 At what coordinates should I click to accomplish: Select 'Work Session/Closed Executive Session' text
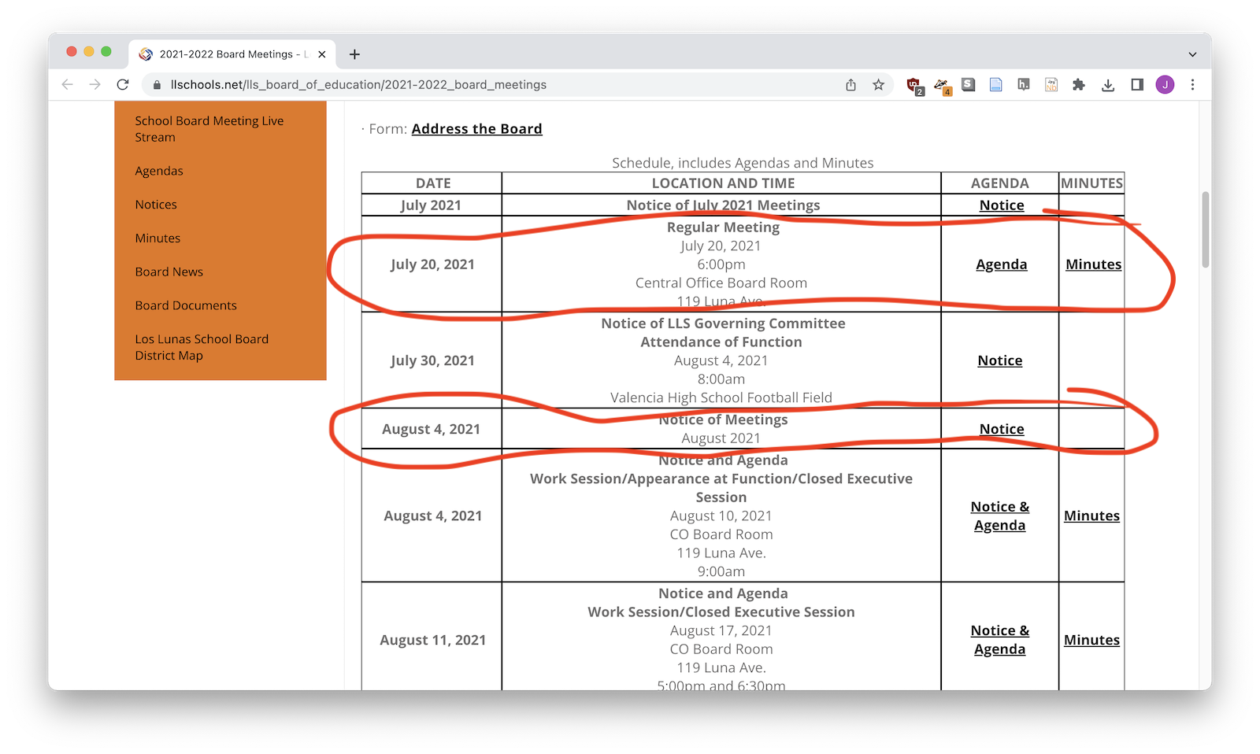point(721,612)
